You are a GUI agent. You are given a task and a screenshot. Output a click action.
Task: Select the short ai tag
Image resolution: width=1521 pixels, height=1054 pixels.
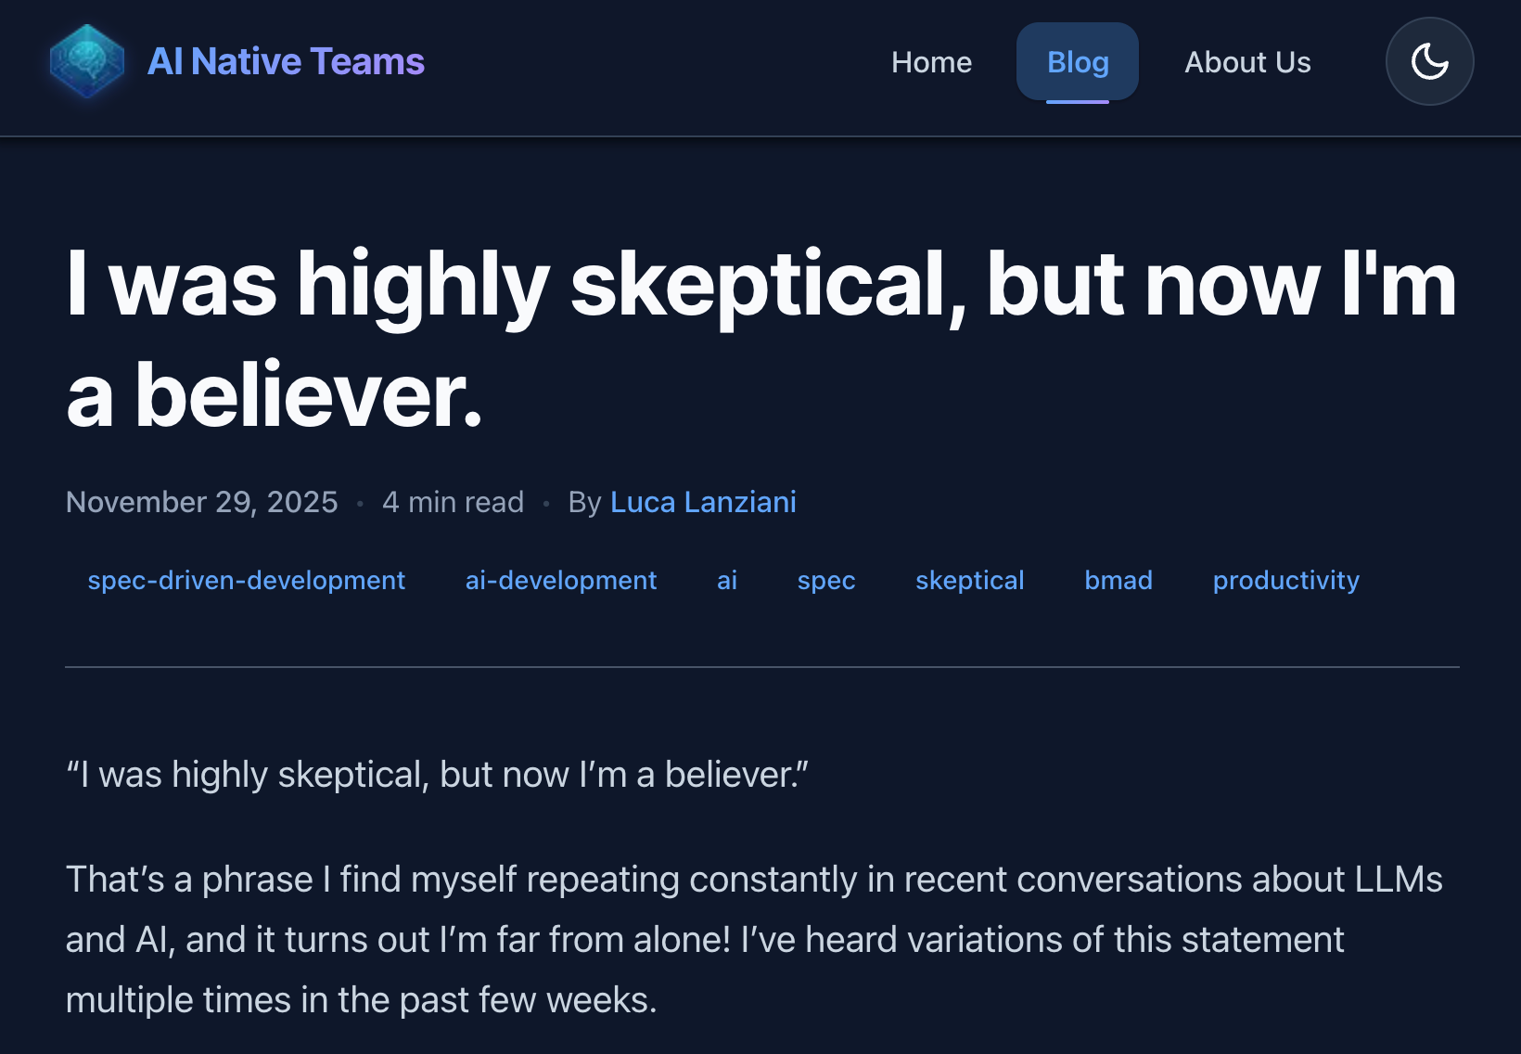727,580
